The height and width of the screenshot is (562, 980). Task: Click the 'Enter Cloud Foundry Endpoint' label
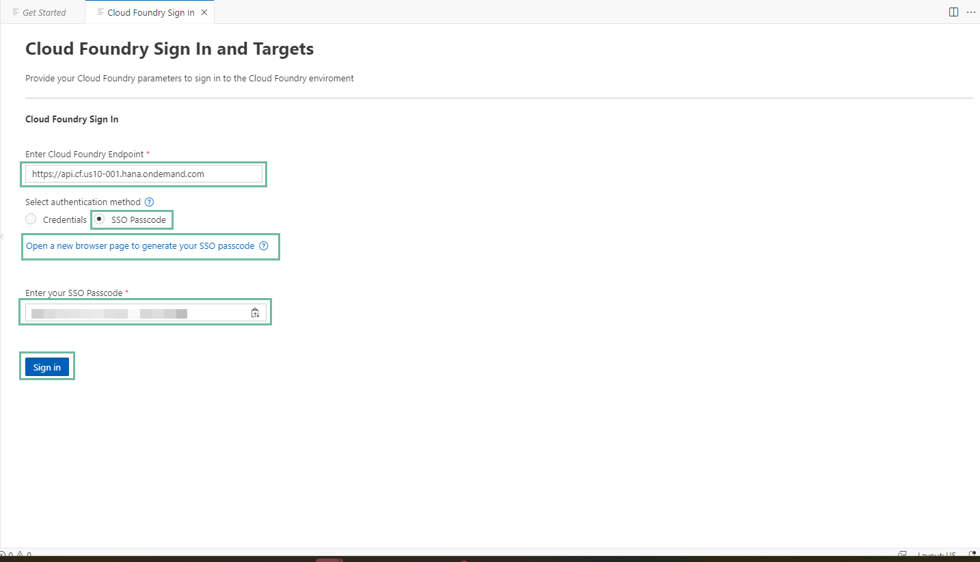[85, 154]
